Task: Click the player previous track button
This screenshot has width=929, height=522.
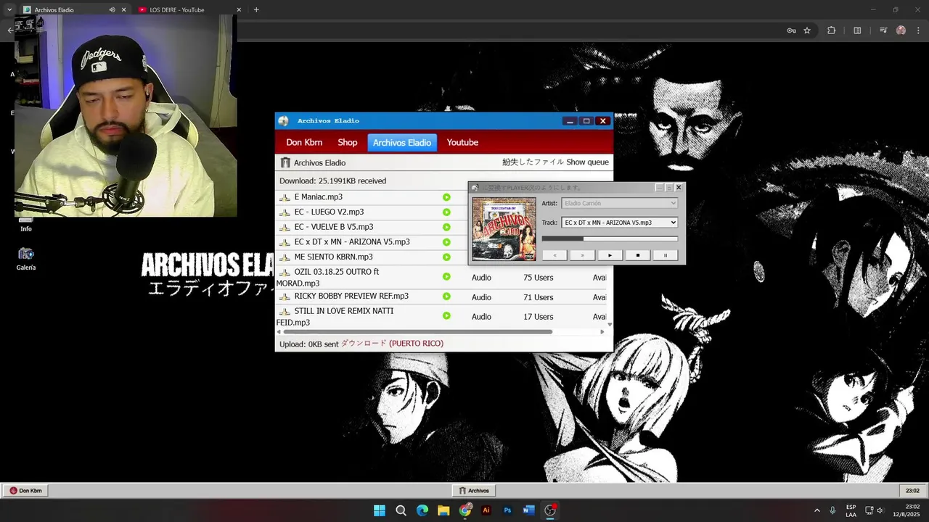Action: click(x=554, y=255)
